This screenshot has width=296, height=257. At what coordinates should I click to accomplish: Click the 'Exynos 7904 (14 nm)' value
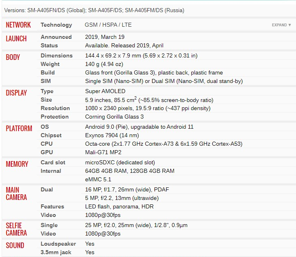pos(112,135)
